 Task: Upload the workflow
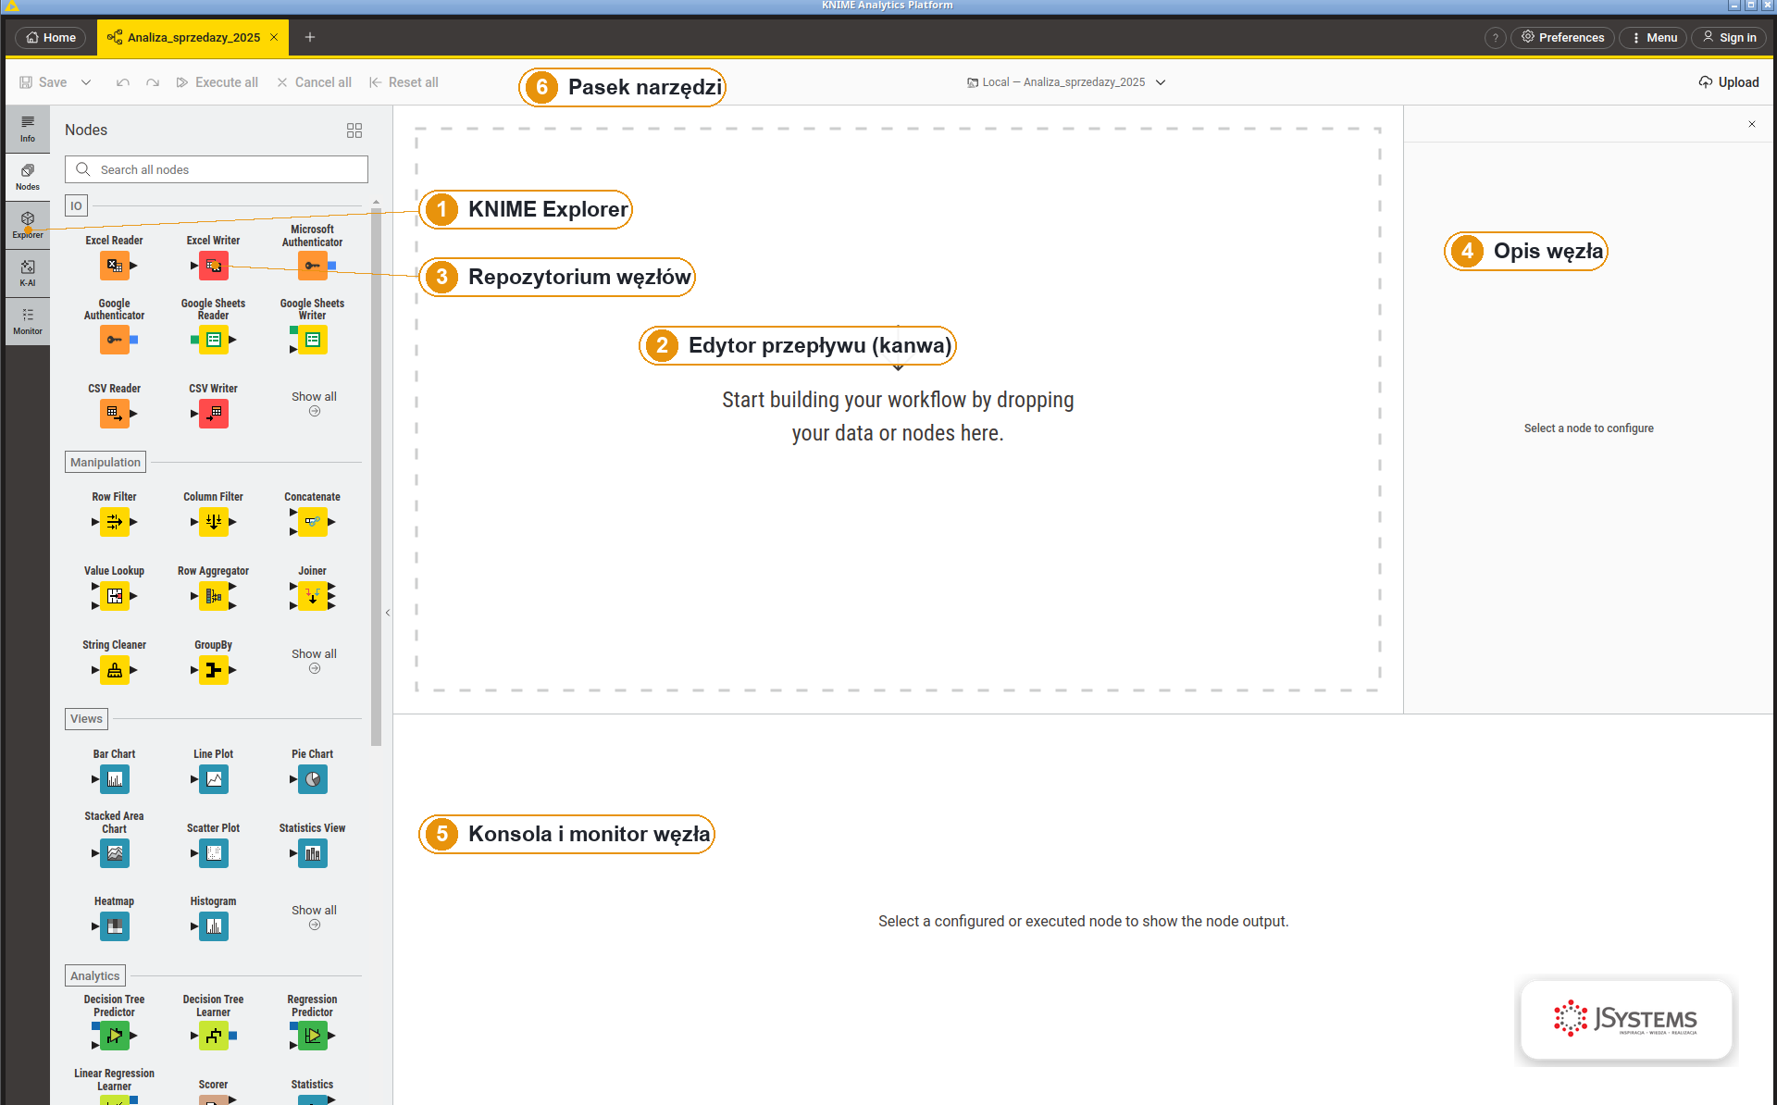pos(1729,82)
